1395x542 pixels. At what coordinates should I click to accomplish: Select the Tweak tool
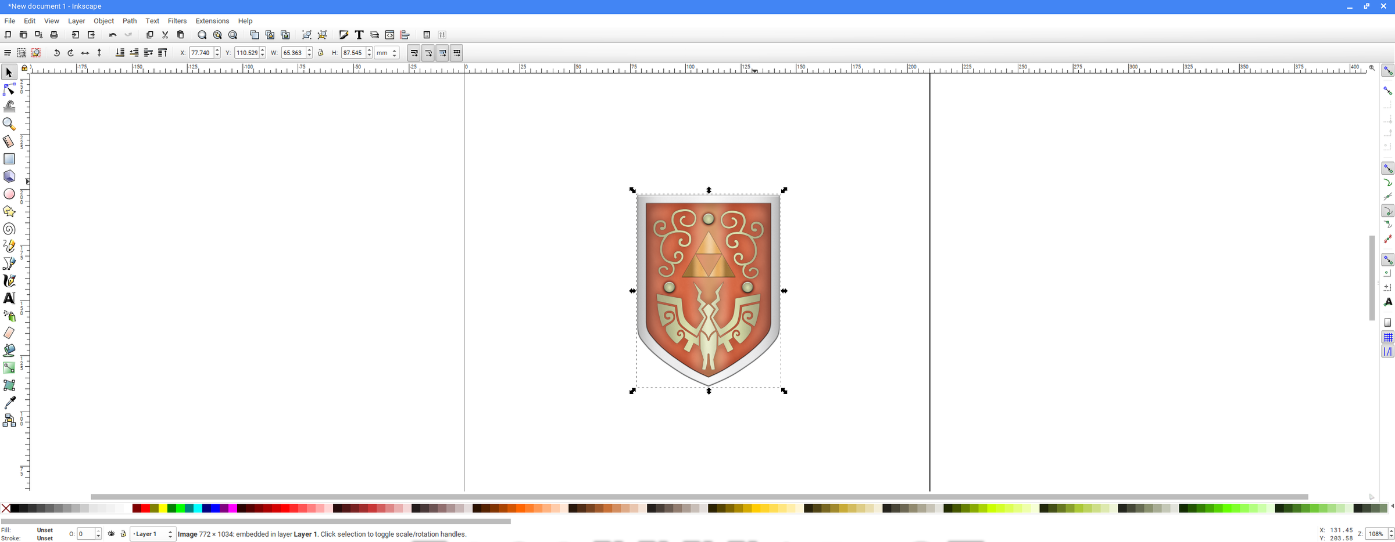point(9,107)
